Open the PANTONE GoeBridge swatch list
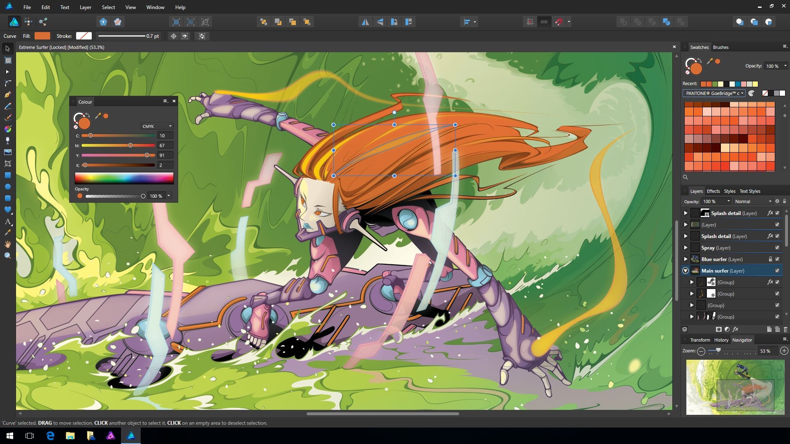The image size is (790, 444). pyautogui.click(x=715, y=93)
